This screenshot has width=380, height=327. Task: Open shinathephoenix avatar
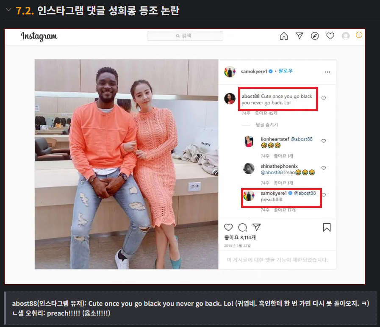249,169
